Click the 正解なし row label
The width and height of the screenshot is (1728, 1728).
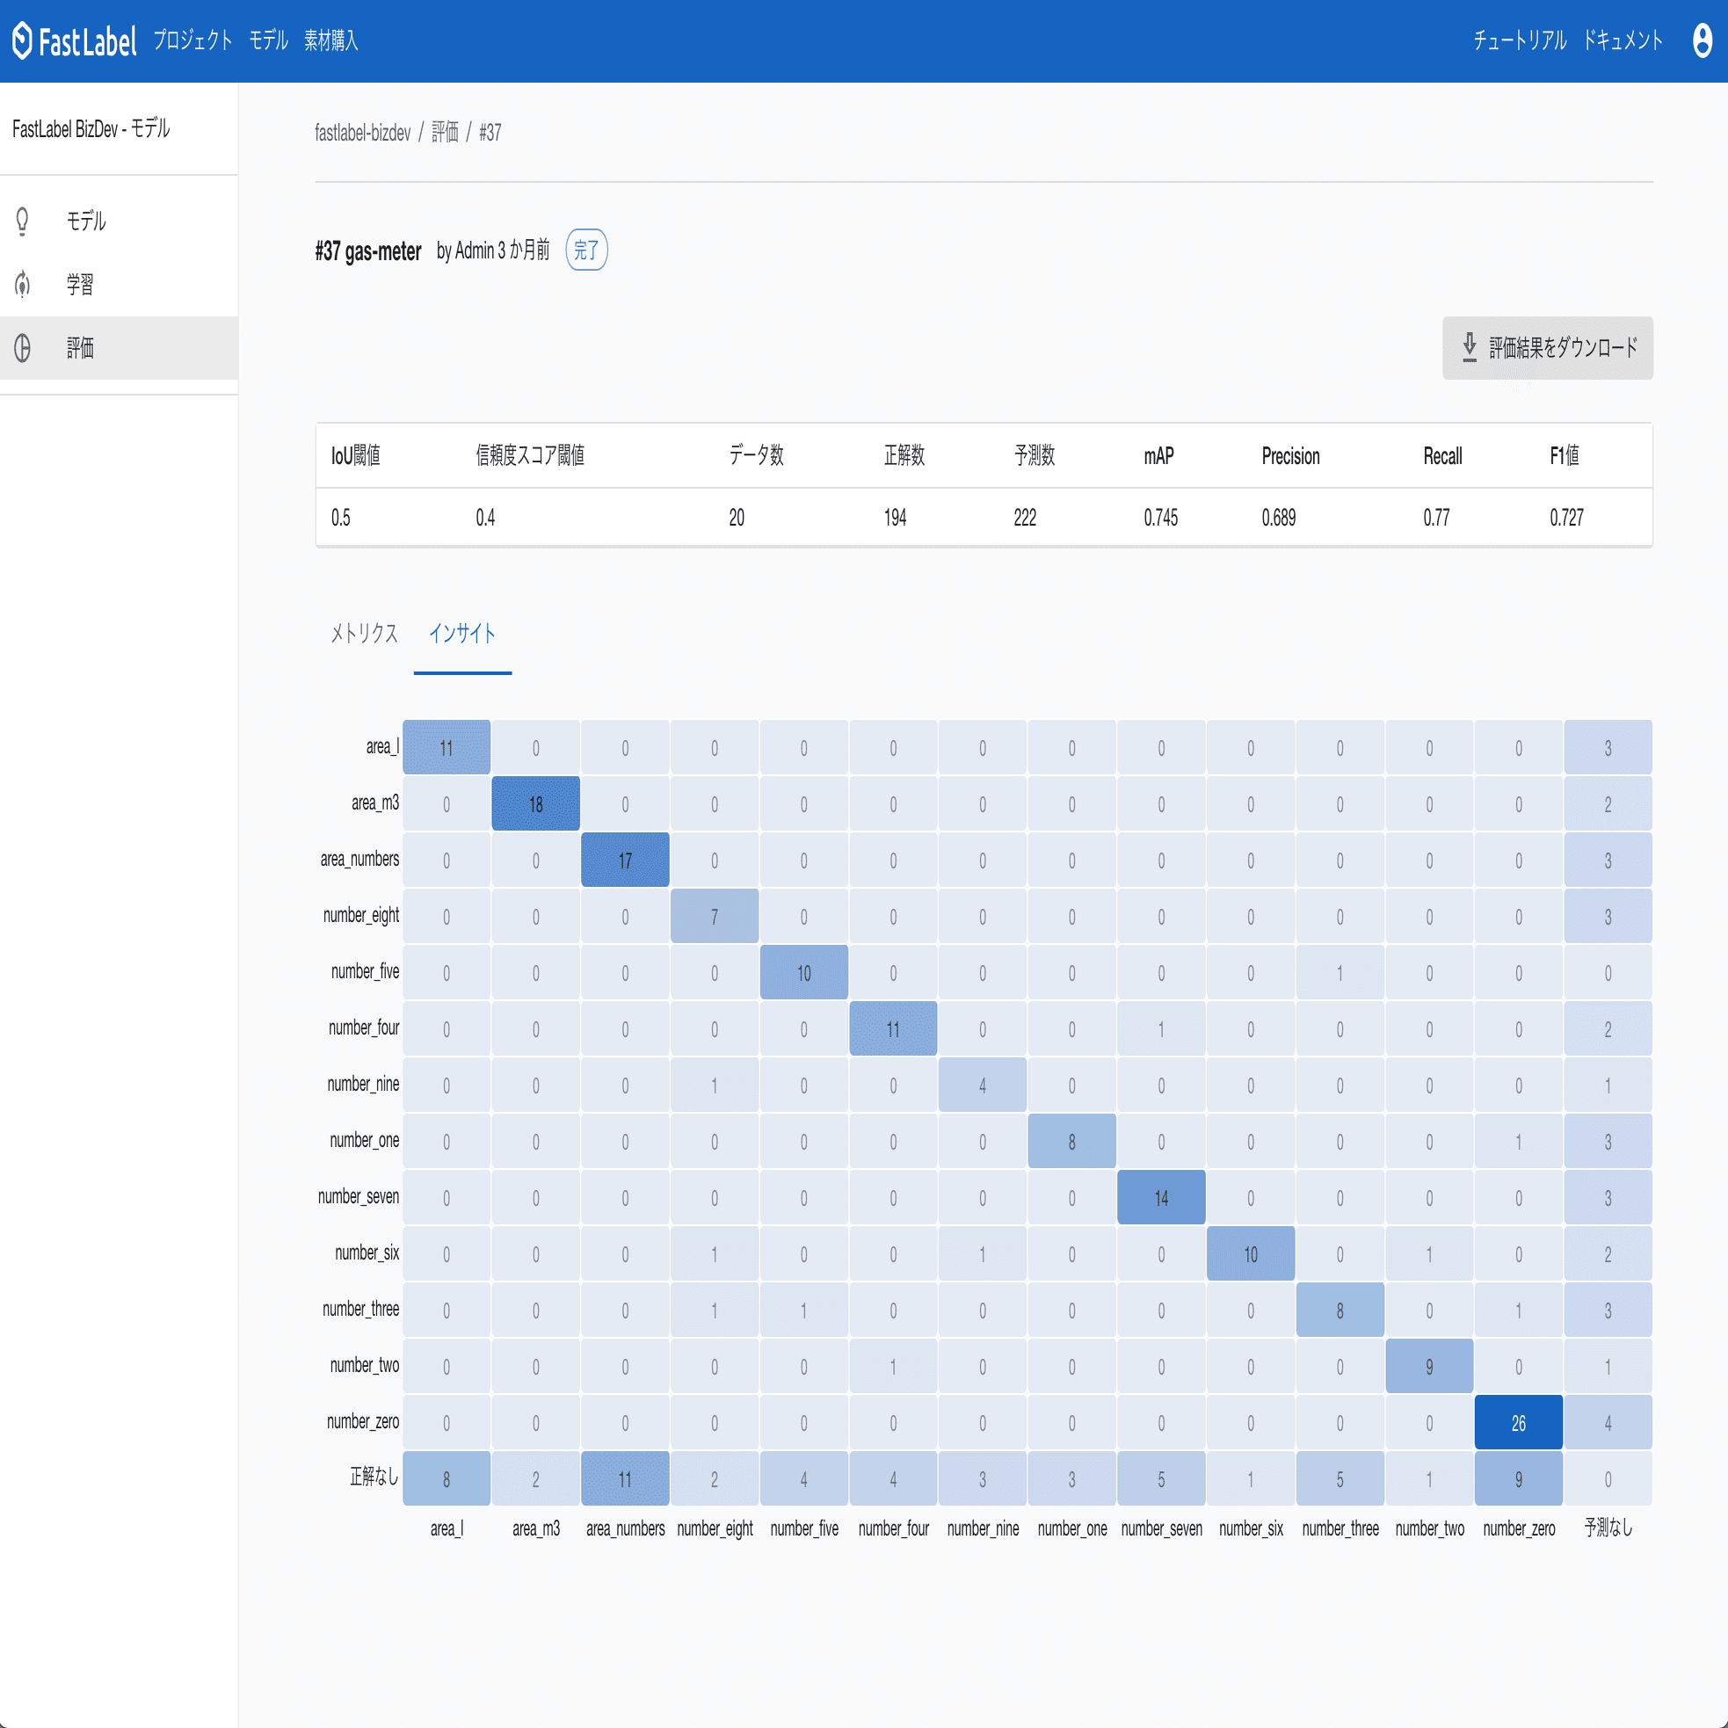tap(374, 1477)
